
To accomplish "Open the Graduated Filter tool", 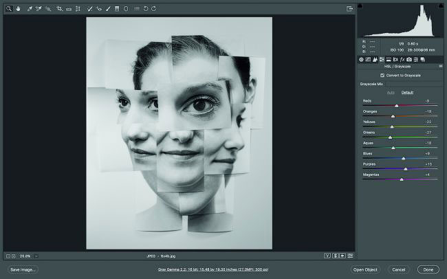I will (x=117, y=9).
